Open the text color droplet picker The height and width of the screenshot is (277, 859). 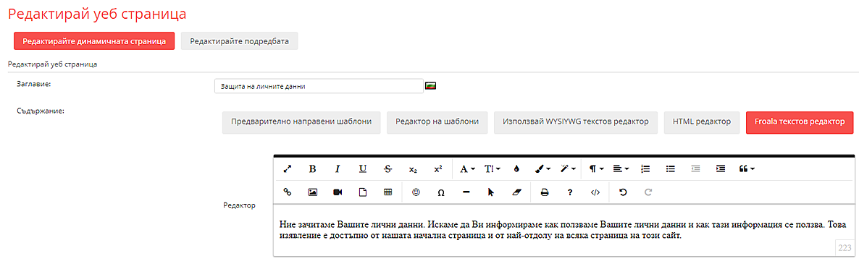click(516, 169)
